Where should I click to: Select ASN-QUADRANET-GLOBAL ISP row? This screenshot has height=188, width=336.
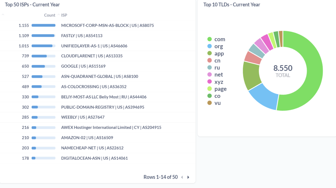[98, 76]
